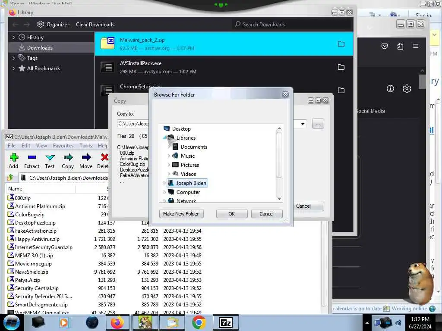Select Downloads in Library sidebar
This screenshot has height=331, width=442.
(x=40, y=48)
